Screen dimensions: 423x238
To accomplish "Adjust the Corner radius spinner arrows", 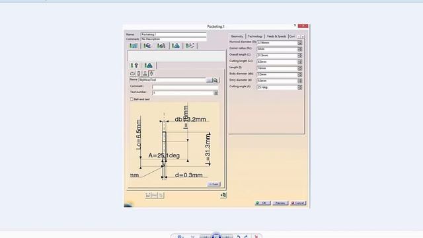I will pos(299,49).
